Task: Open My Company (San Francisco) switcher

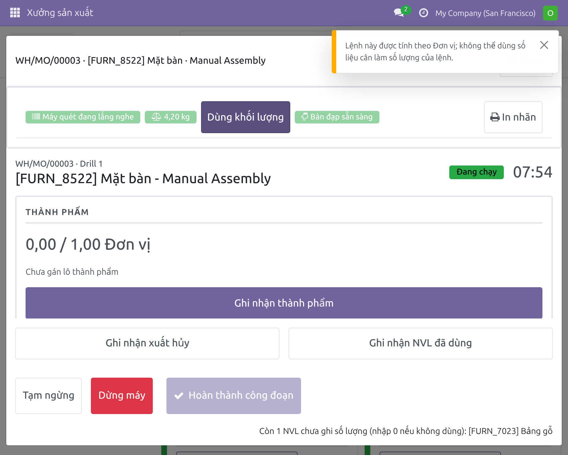Action: point(485,13)
